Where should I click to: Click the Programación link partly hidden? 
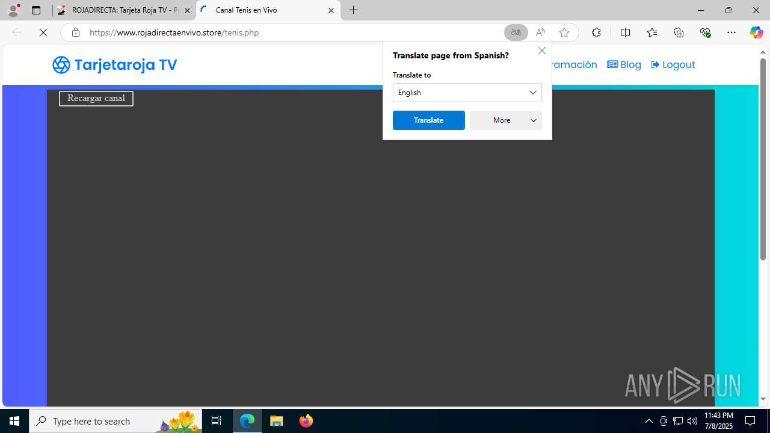[x=574, y=64]
